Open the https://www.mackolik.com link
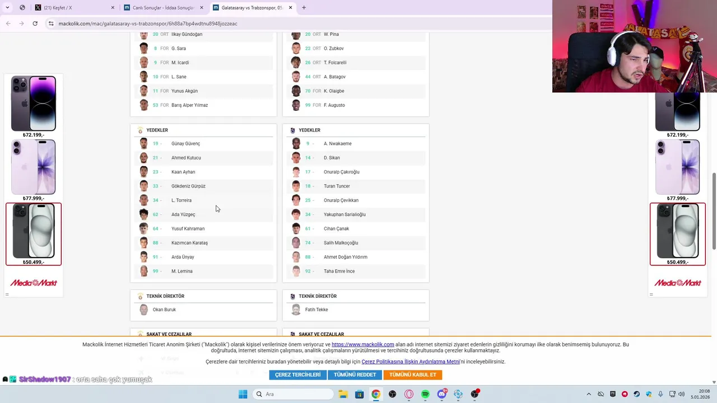The image size is (717, 403). [x=363, y=345]
